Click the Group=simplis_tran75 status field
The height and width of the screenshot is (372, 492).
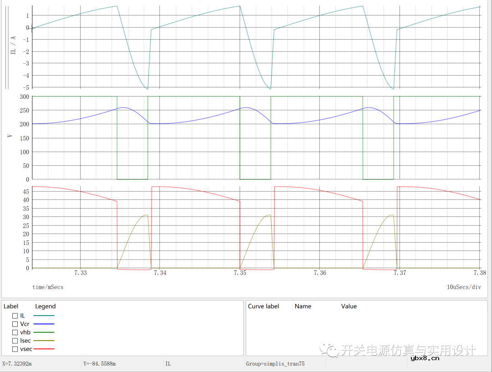[x=275, y=364]
